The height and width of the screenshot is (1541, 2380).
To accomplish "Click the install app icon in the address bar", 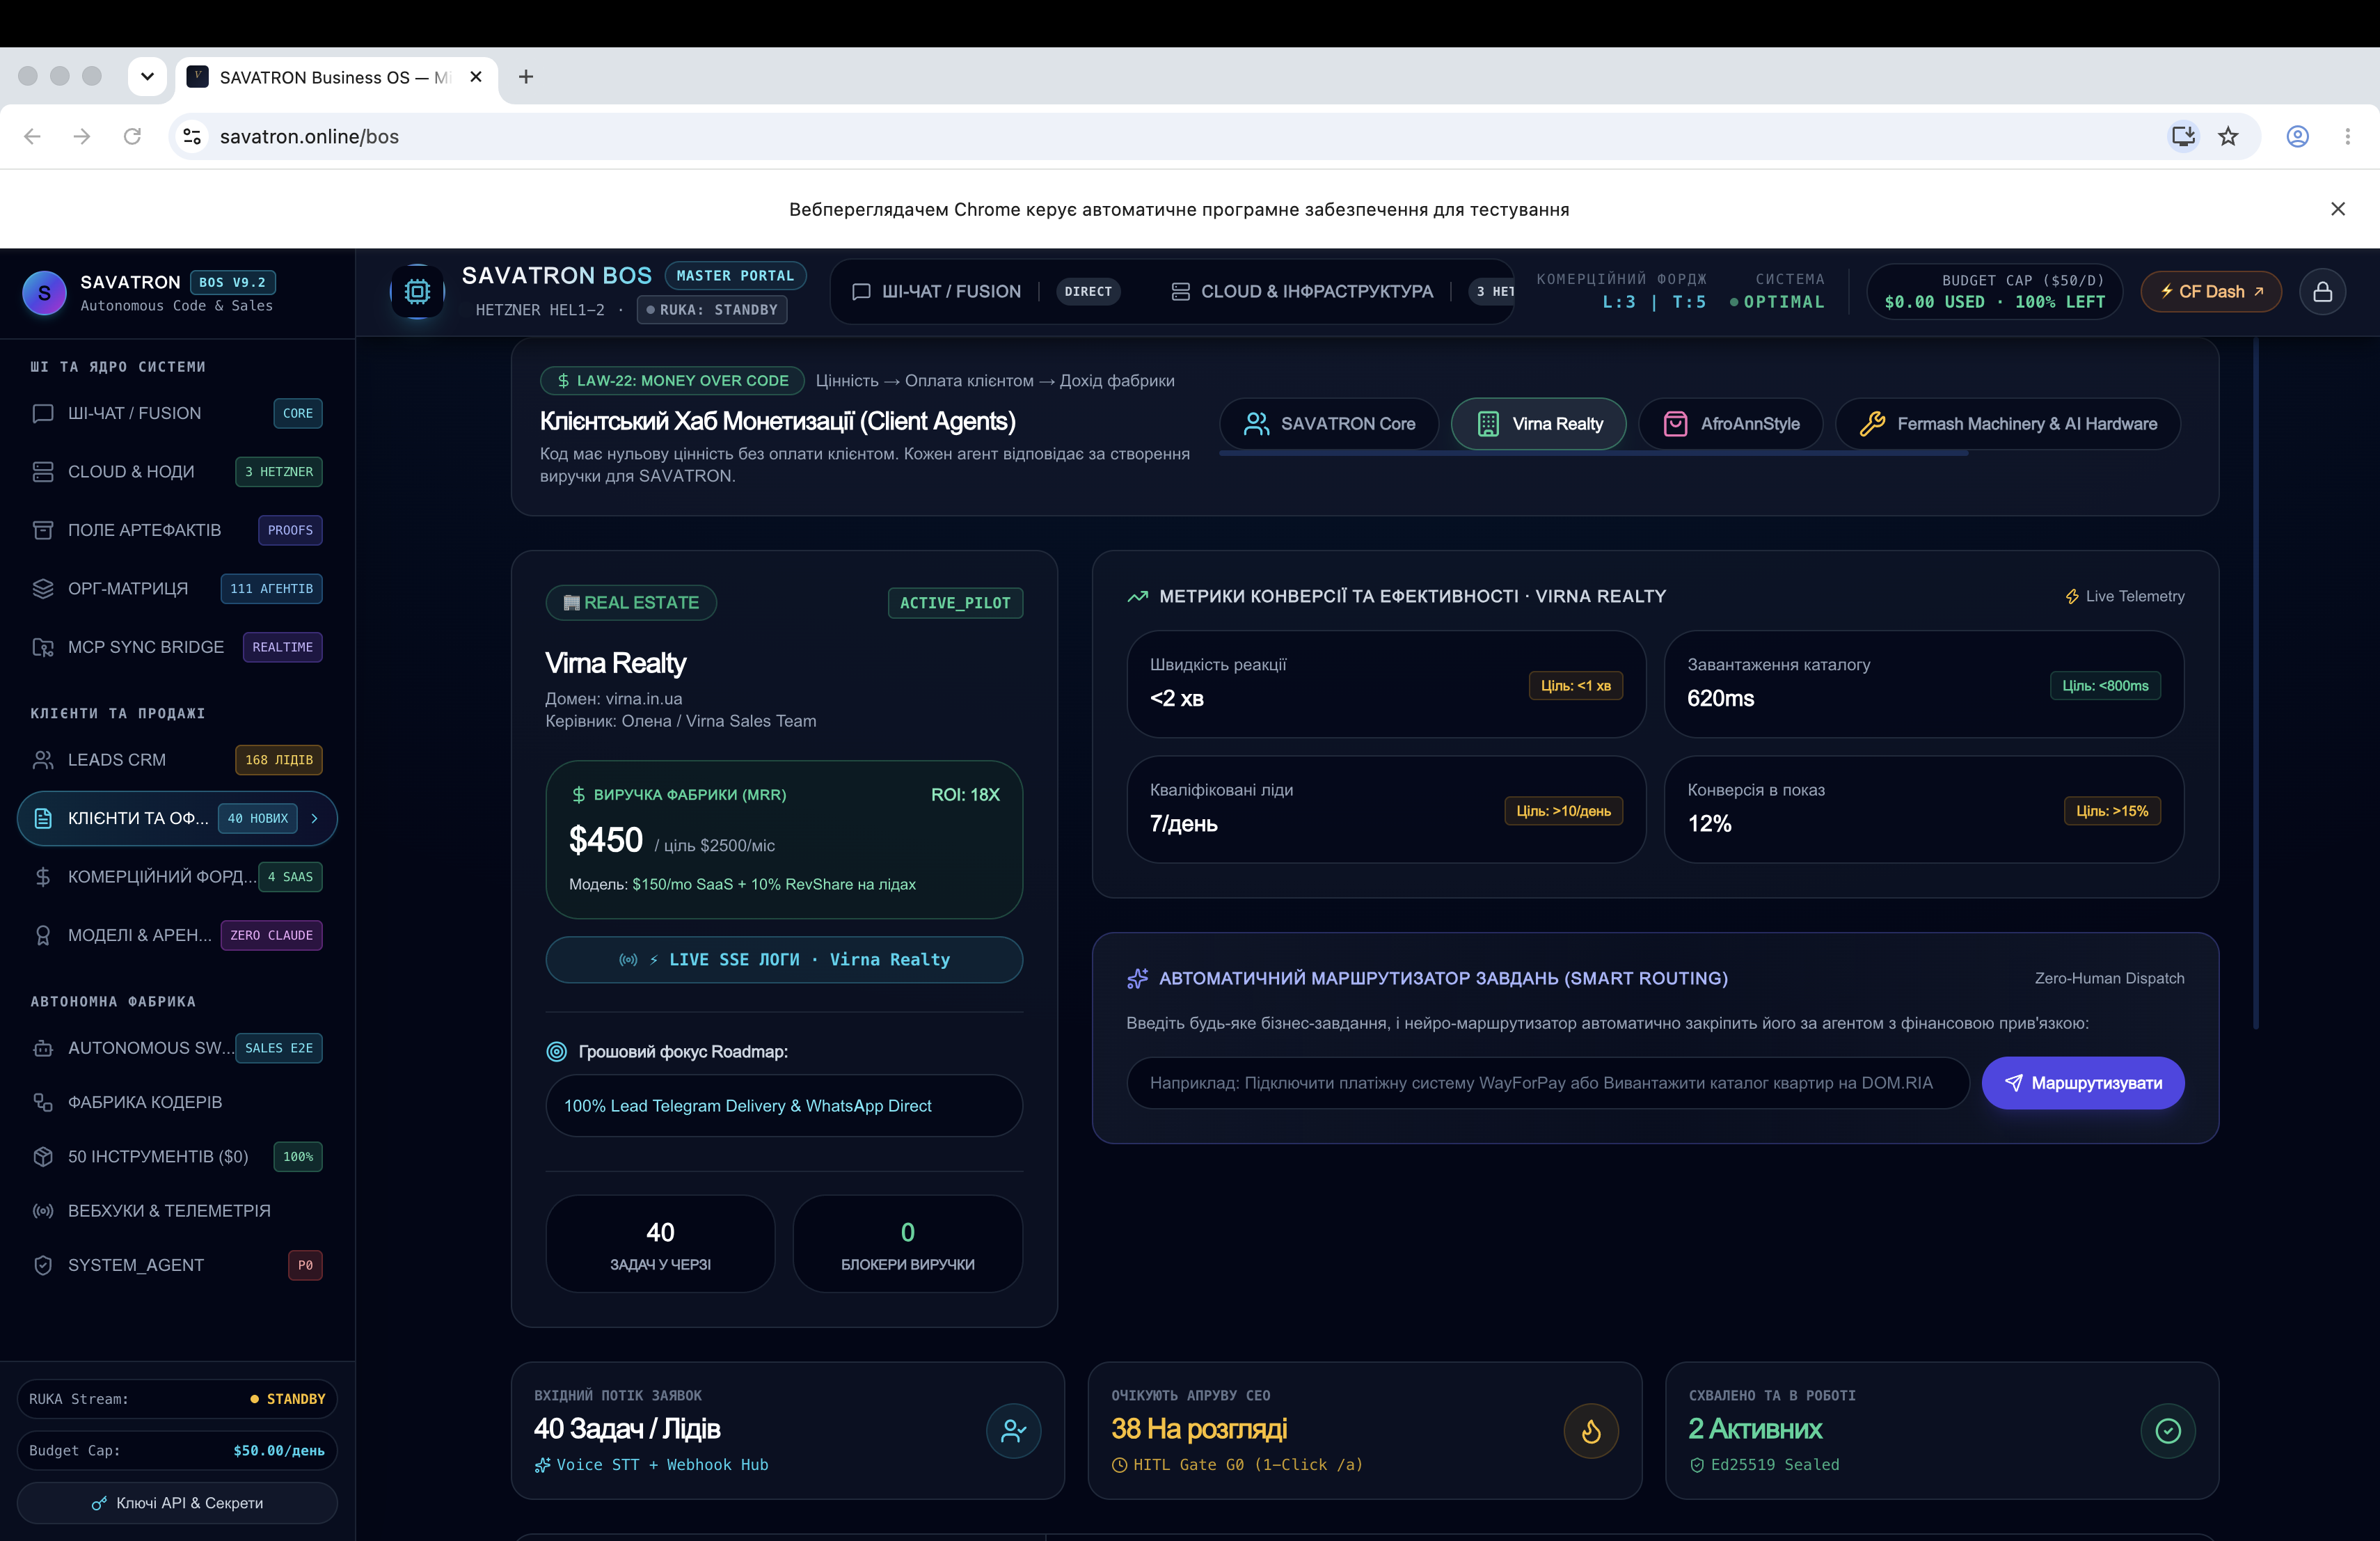I will 2183,136.
